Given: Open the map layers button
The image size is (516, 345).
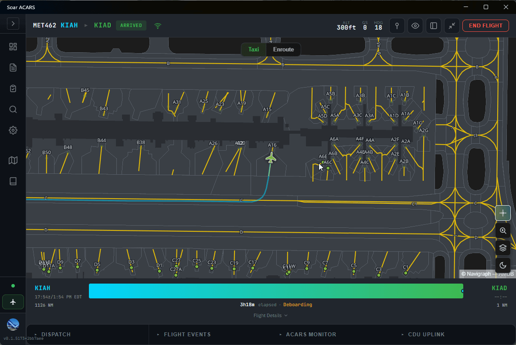Looking at the screenshot, I should click(x=503, y=248).
